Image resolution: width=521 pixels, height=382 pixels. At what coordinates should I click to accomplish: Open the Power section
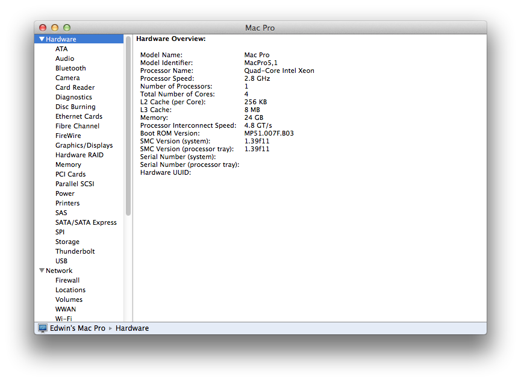click(x=65, y=193)
